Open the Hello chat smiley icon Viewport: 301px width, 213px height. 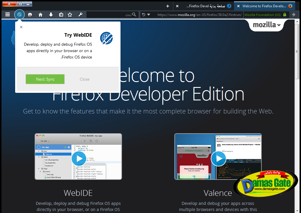coord(30,15)
